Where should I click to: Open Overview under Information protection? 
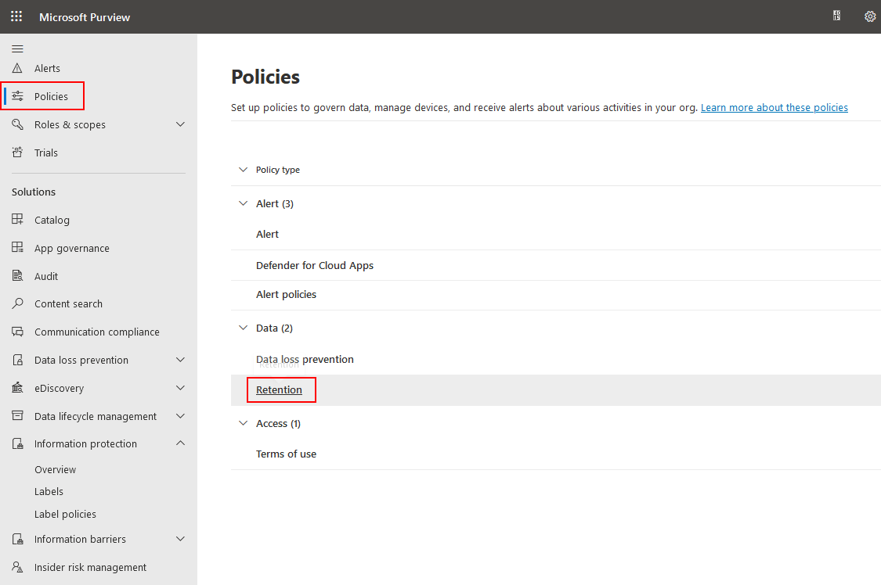(x=55, y=469)
